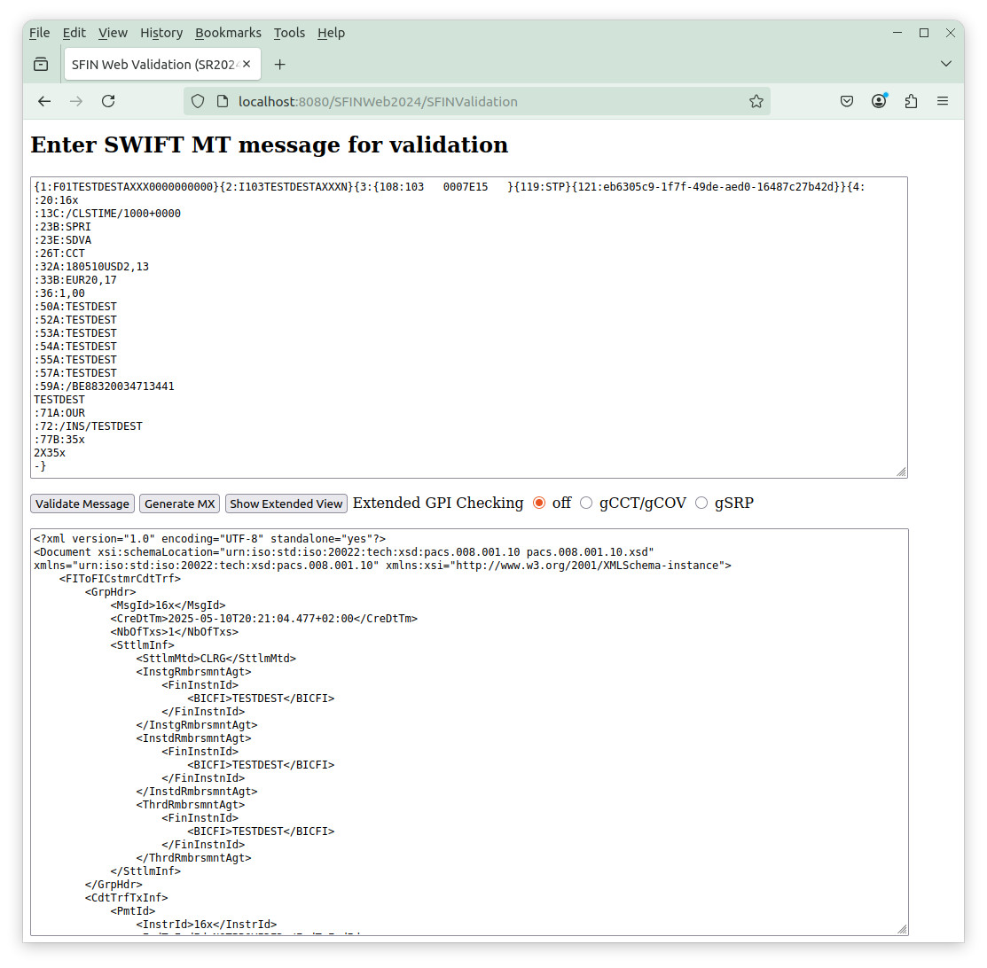Open the extensions puzzle icon
The image size is (987, 968).
coord(911,101)
